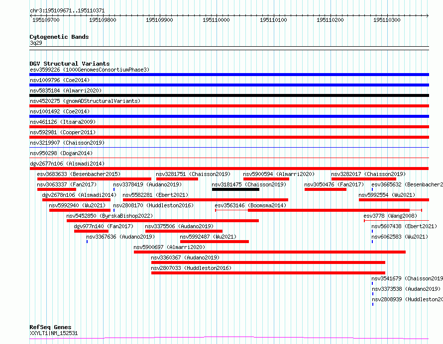Click esv3665632 Besenbacher label

407,184
